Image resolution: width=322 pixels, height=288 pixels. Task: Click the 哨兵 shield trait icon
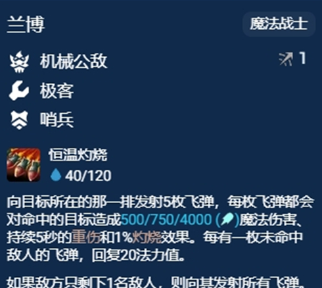tap(19, 120)
